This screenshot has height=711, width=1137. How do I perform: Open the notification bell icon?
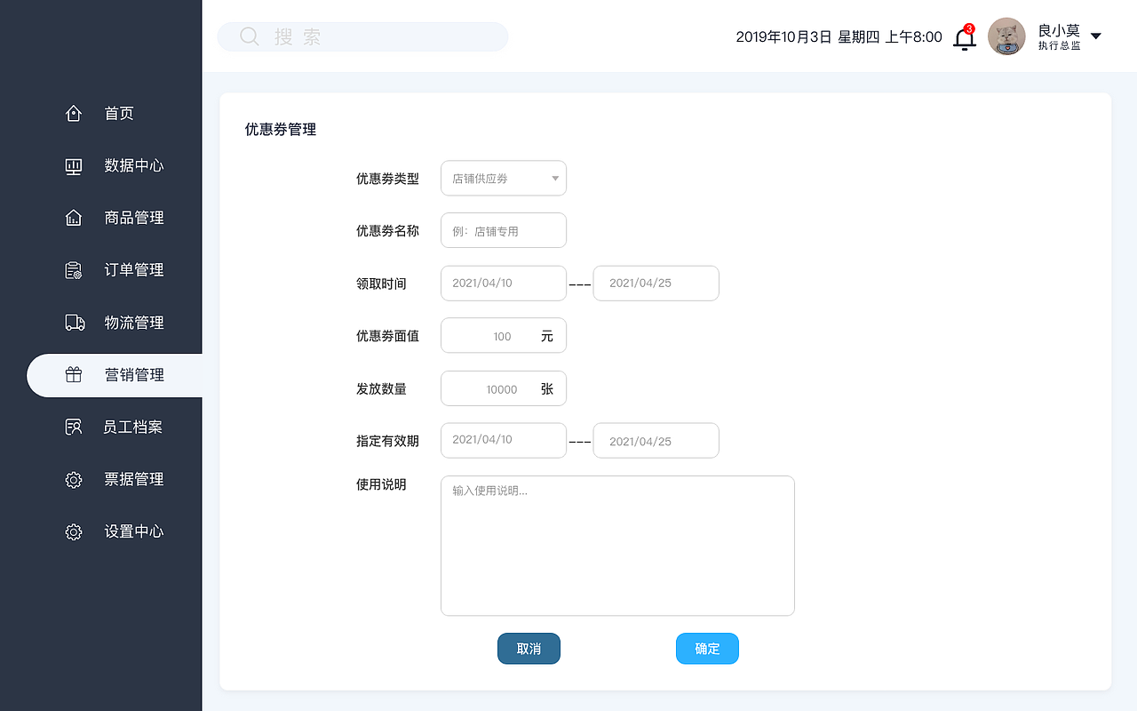click(x=964, y=39)
